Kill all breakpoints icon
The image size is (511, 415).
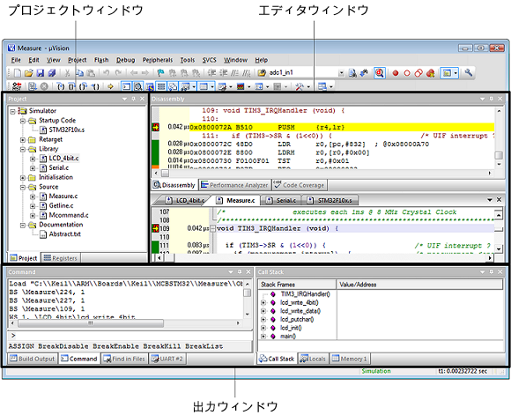(x=430, y=73)
